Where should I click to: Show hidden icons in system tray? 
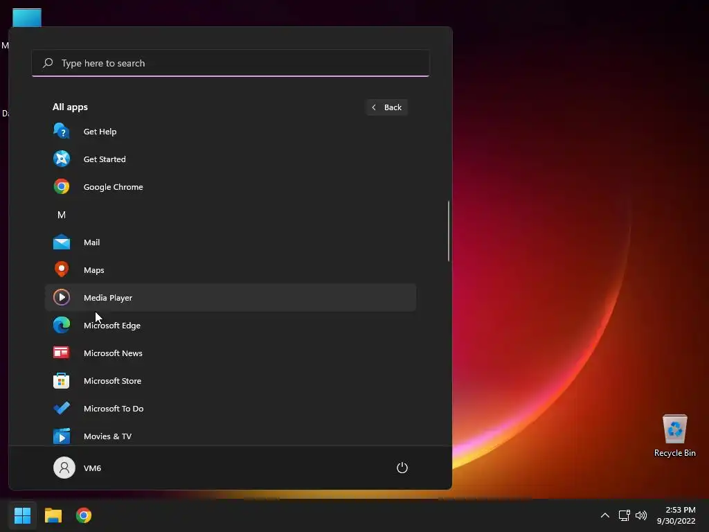[605, 515]
